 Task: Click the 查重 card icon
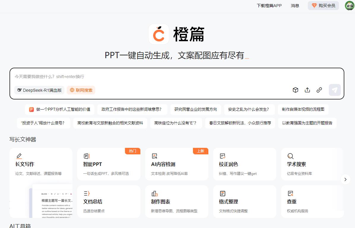[x=291, y=193]
